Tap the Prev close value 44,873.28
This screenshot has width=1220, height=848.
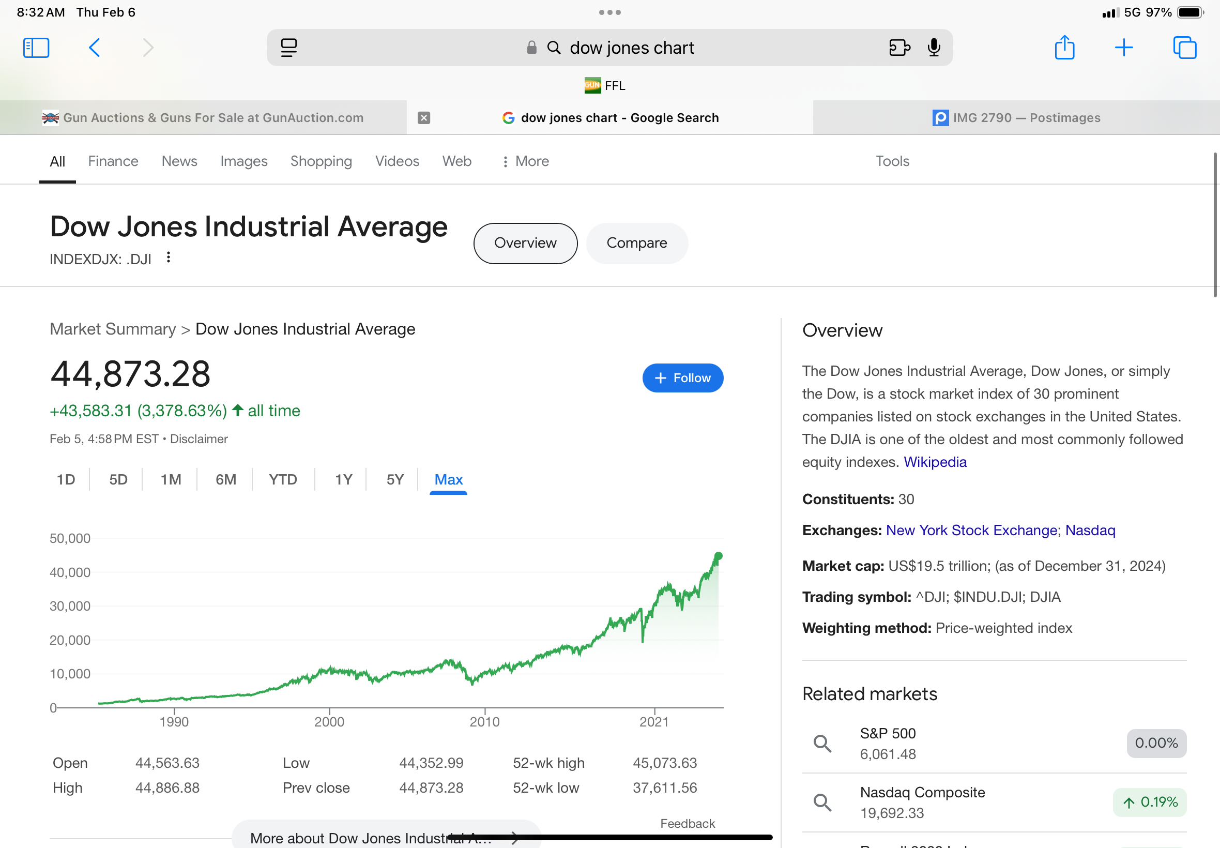[x=431, y=788]
